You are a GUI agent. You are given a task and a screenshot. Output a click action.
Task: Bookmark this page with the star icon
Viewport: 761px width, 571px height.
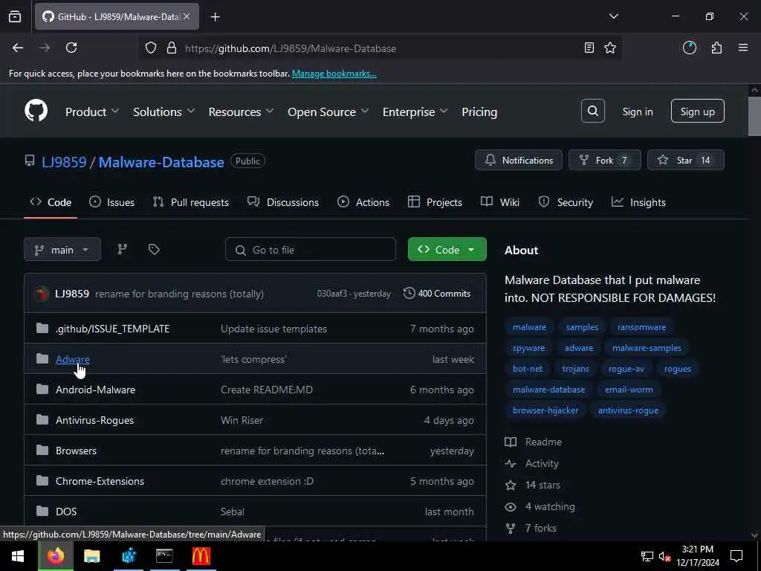tap(610, 48)
